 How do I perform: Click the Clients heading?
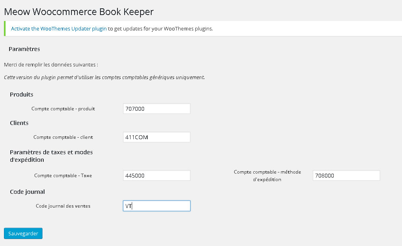[19, 123]
